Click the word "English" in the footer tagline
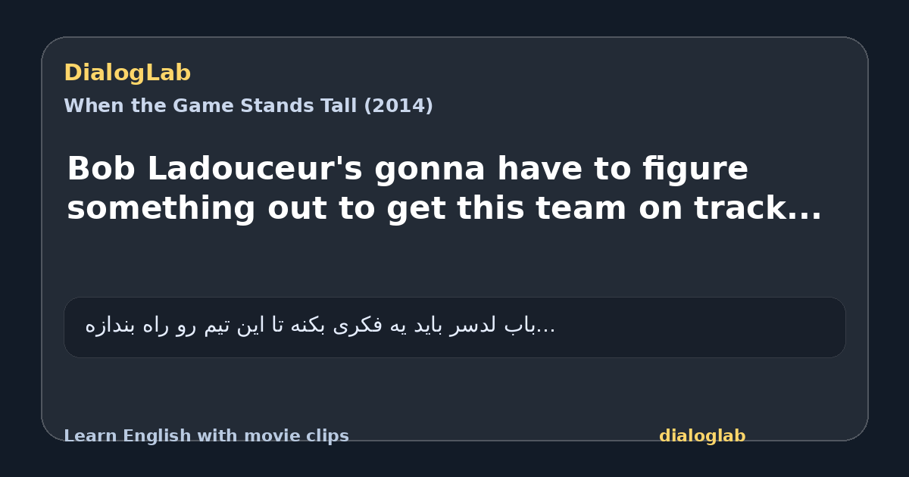Viewport: 909px width, 477px height. pos(158,436)
